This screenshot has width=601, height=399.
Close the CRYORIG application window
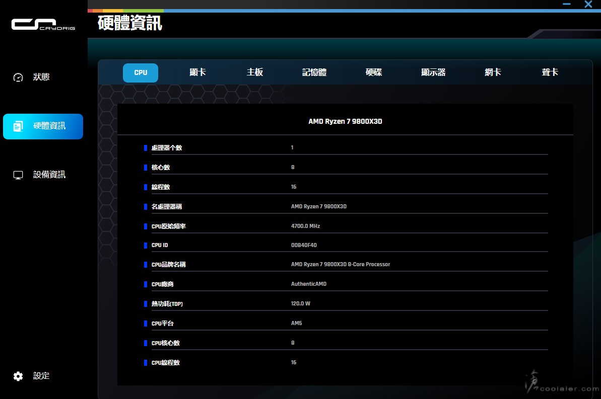point(588,5)
